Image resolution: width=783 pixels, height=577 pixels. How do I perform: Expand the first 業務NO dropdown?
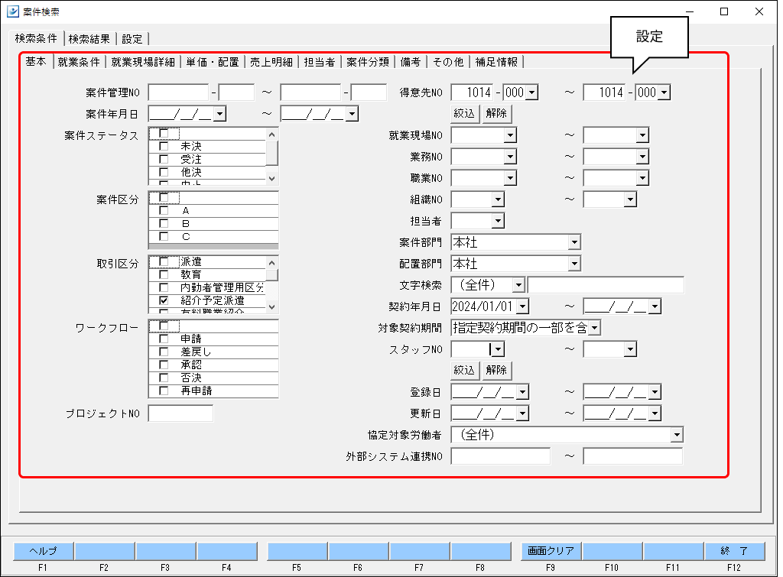[x=510, y=157]
